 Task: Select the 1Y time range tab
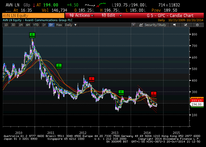(x=44, y=25)
